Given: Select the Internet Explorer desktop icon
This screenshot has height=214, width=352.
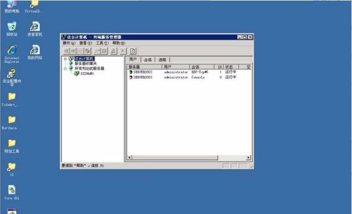Looking at the screenshot, I should point(11,54).
